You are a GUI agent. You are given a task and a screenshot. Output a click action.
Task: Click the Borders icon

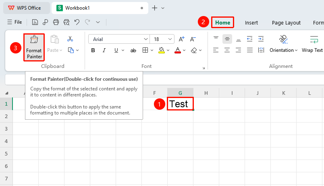pyautogui.click(x=145, y=50)
